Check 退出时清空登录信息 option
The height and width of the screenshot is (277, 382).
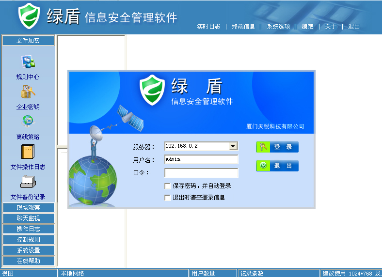point(167,198)
